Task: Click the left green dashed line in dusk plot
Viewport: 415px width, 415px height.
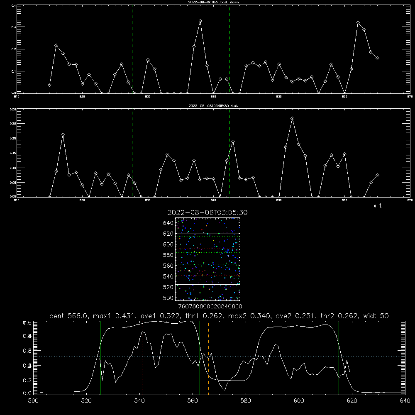Action: [132, 153]
